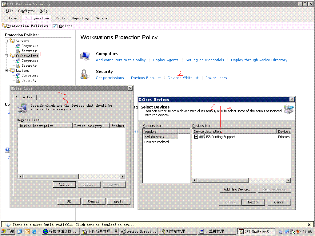
Task: Click White list horizontal scrollbar right arrow
Action: pos(123,177)
